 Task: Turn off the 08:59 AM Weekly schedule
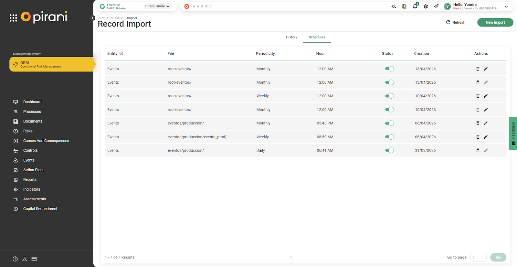[x=389, y=137]
